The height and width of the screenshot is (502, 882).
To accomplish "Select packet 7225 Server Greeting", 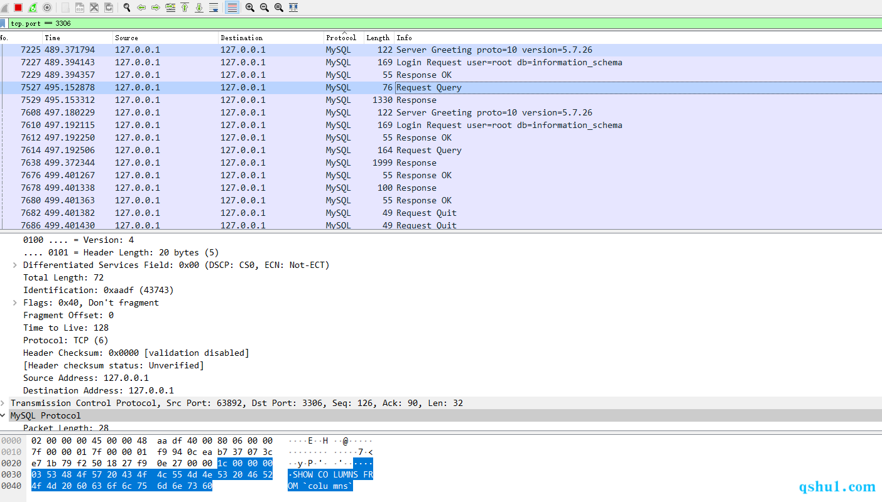I will click(441, 50).
